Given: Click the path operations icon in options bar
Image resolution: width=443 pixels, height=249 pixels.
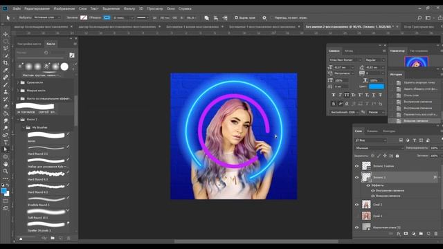Looking at the screenshot, I should click(x=206, y=18).
